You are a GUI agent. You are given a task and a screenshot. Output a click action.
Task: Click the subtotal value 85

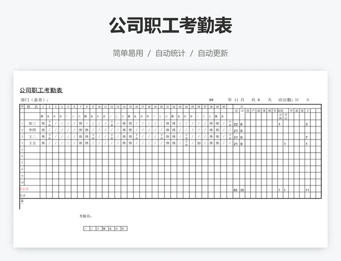coord(235,190)
